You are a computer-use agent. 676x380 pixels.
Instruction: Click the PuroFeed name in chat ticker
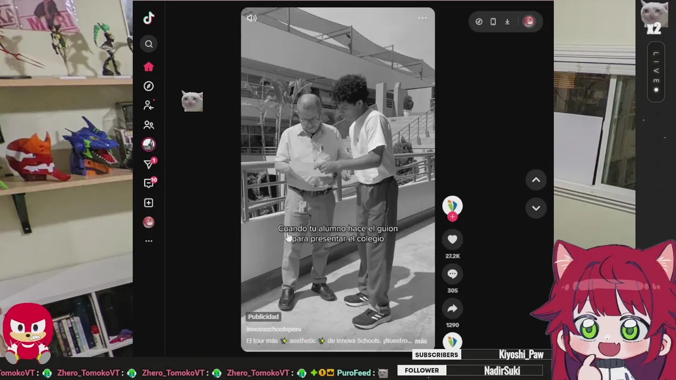tap(354, 373)
